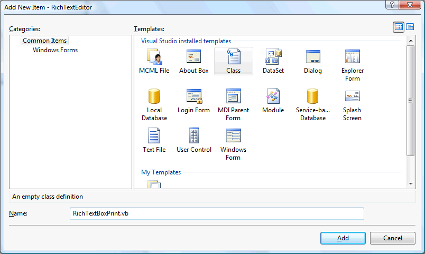Click 'Visual Studio installed templates' heading
Viewport: 425px width, 254px height.
[x=186, y=41]
